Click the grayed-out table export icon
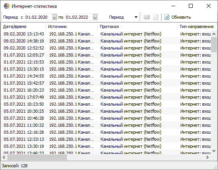 point(146,17)
